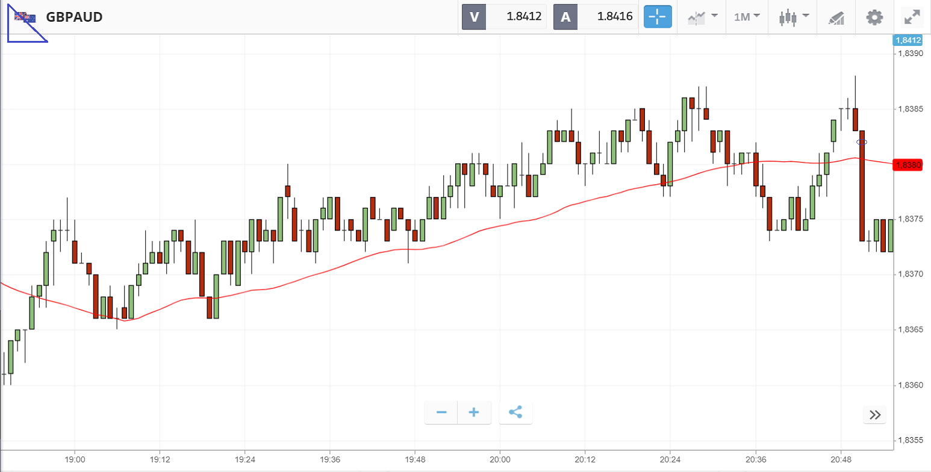Select the small blue marker on last red candle
Screen dimensions: 931x472
pos(862,142)
